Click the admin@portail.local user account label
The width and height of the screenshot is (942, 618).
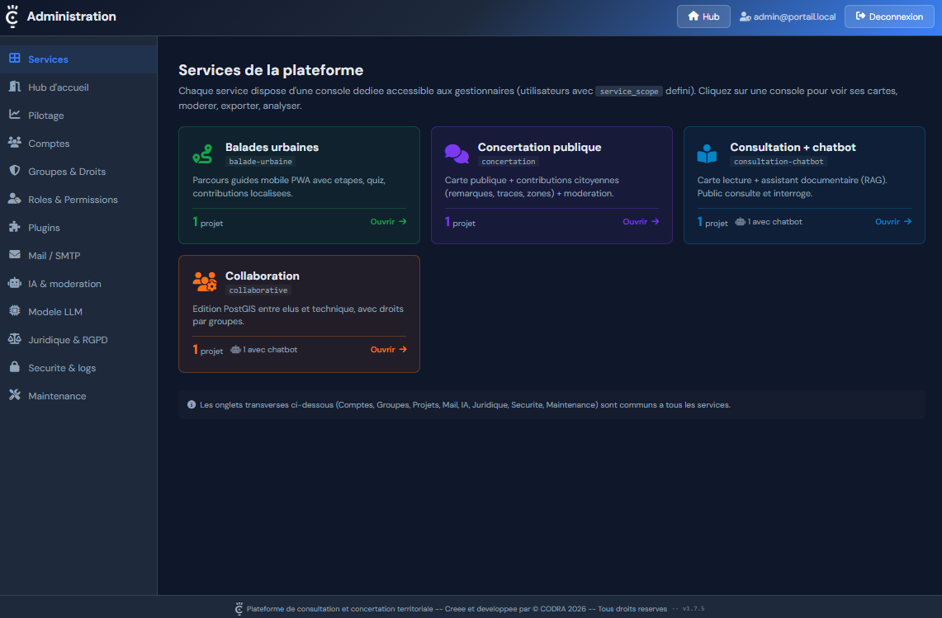pyautogui.click(x=788, y=17)
